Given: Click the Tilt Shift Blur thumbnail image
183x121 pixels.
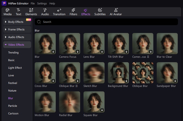Looking at the screenshot, I should point(118,44).
